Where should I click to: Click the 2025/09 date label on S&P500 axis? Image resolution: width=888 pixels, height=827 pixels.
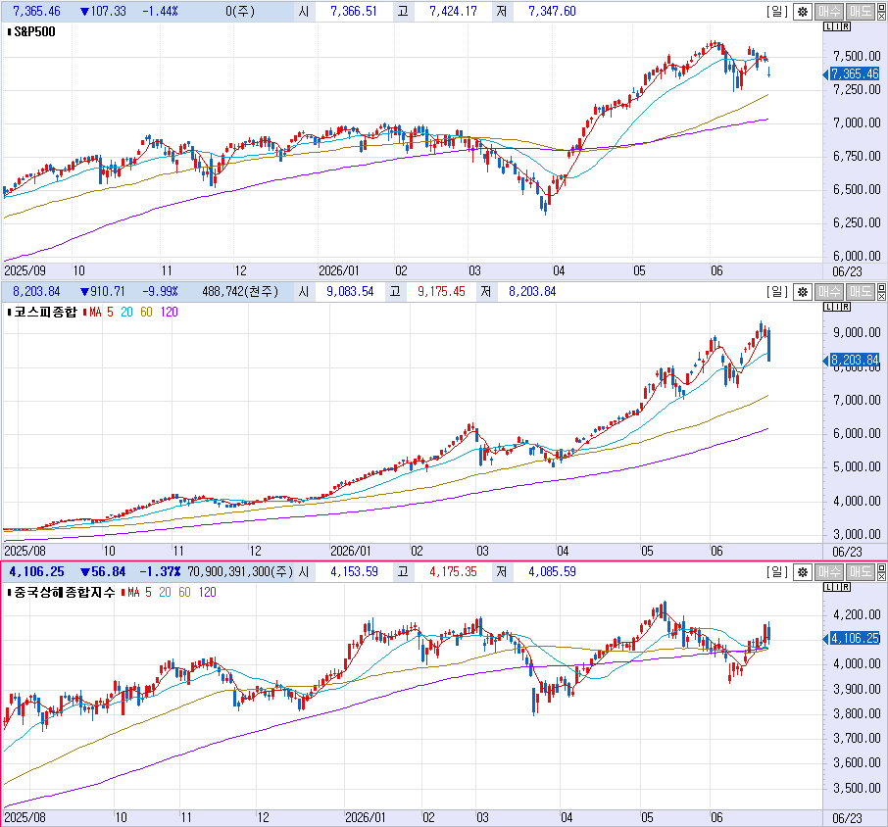click(25, 270)
